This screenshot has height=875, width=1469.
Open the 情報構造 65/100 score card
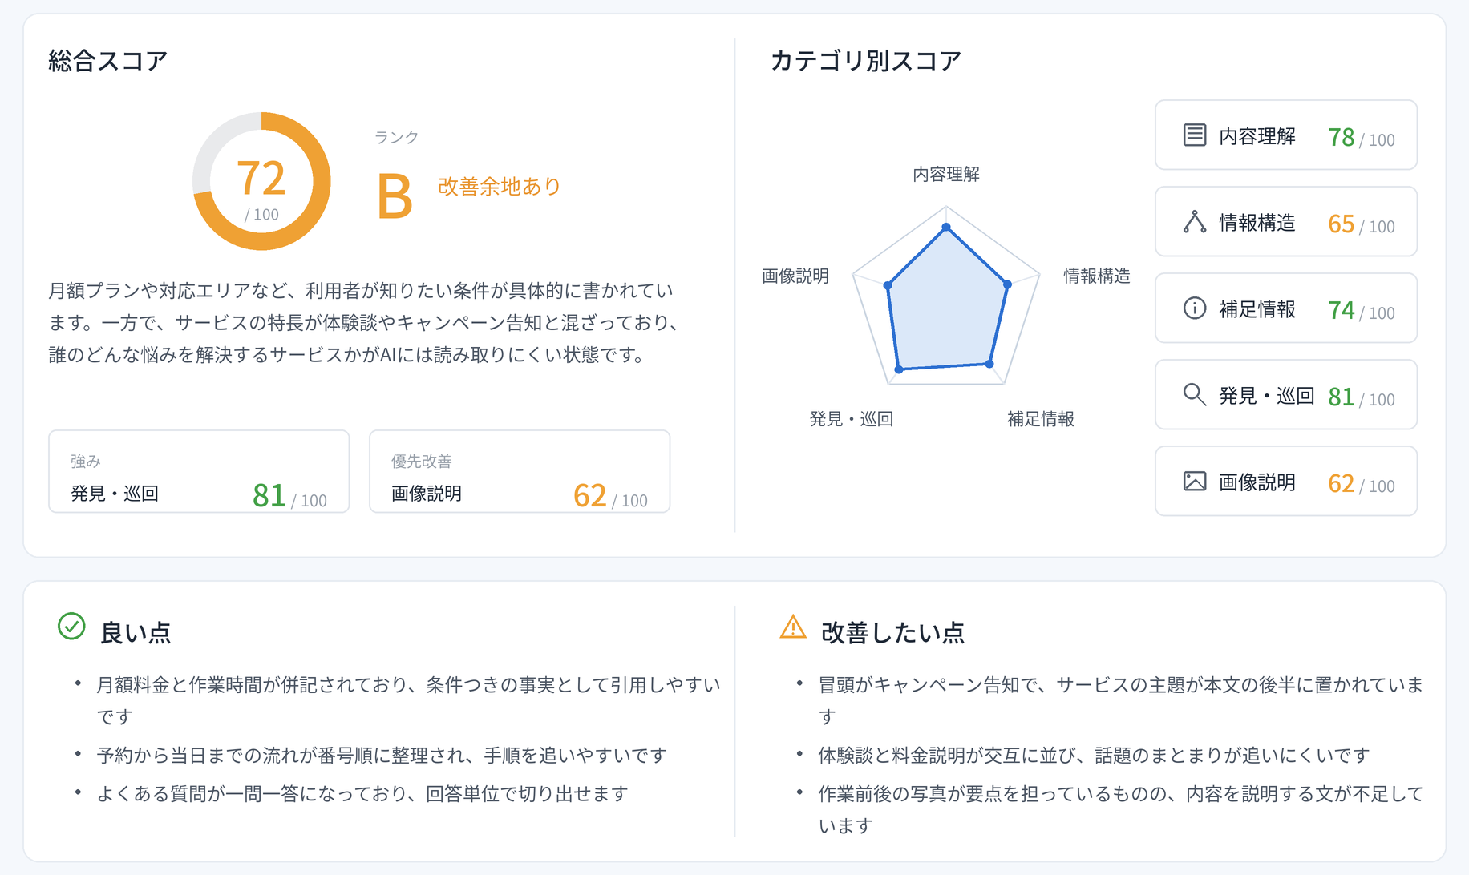1285,221
